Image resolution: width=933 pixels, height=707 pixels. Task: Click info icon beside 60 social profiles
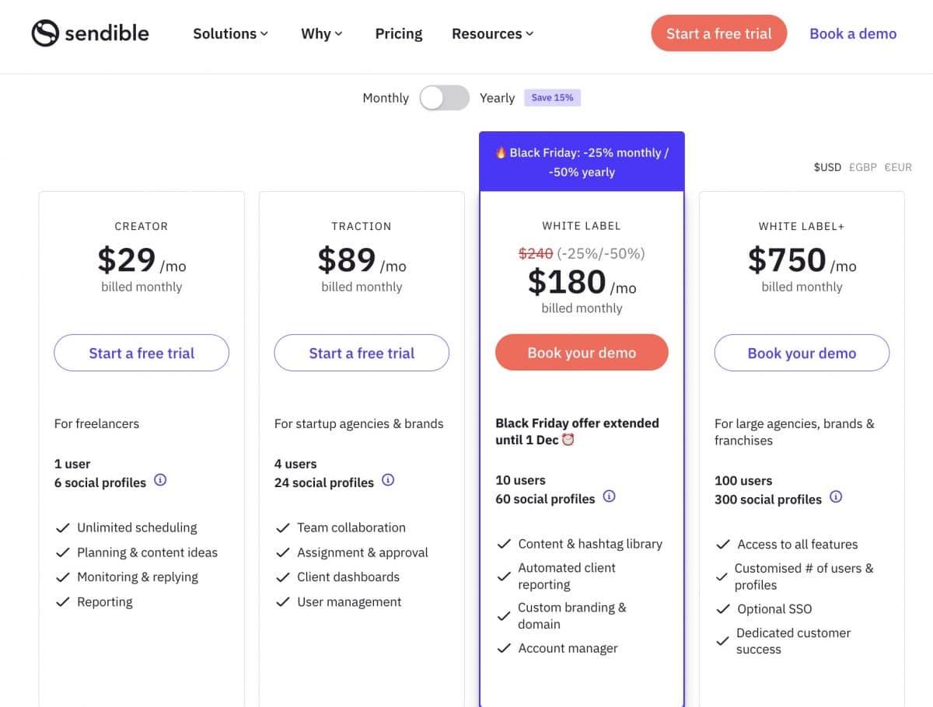coord(610,496)
